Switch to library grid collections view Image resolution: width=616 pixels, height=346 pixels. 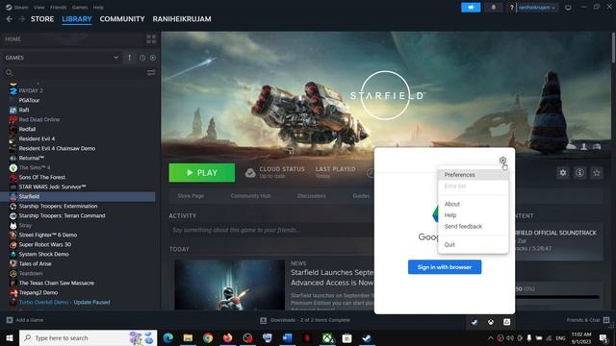point(151,38)
